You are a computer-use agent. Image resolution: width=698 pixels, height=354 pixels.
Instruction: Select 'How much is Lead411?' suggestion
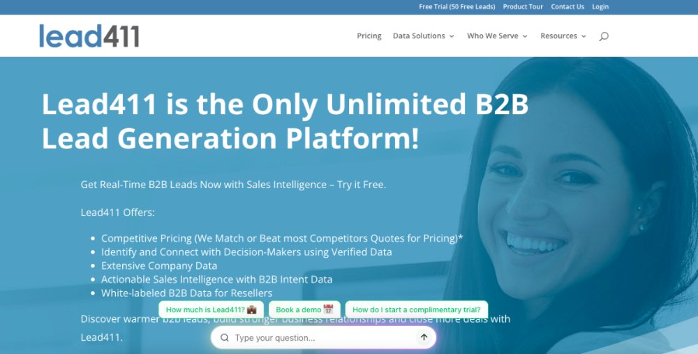(x=211, y=309)
